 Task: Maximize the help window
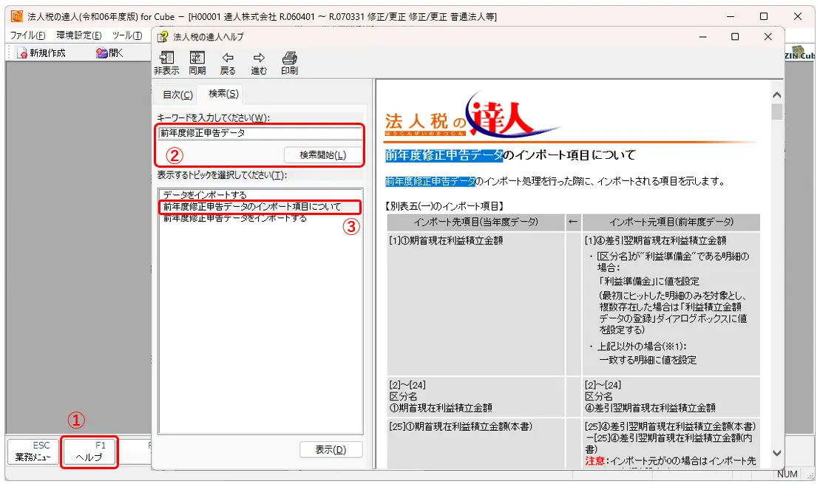735,37
